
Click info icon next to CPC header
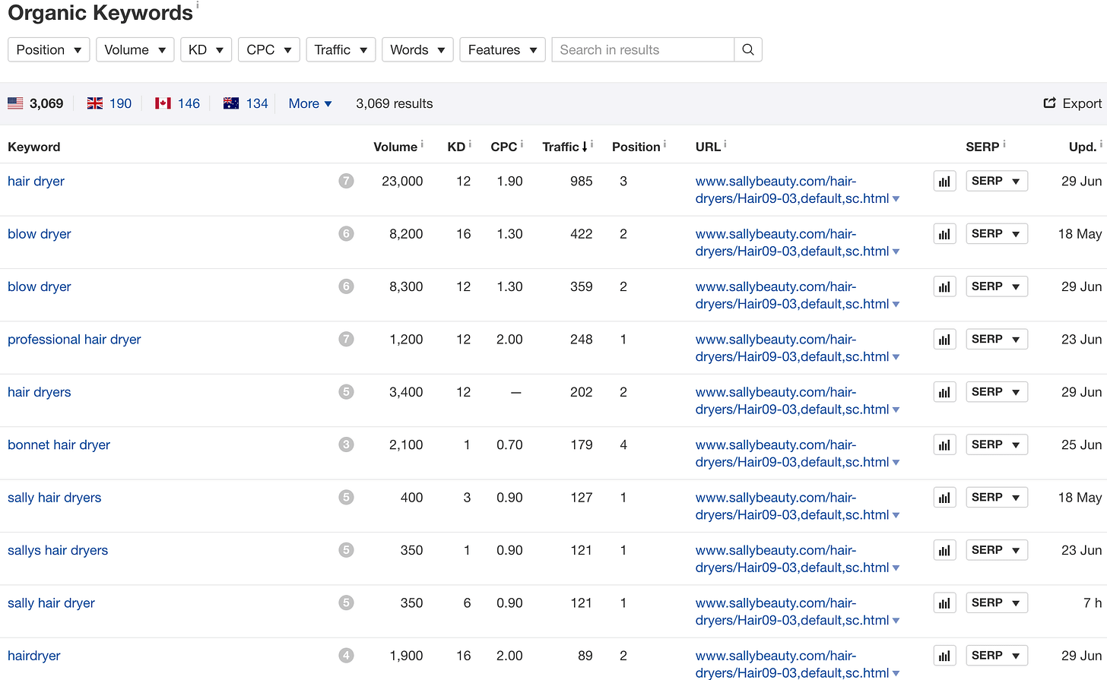[x=522, y=143]
